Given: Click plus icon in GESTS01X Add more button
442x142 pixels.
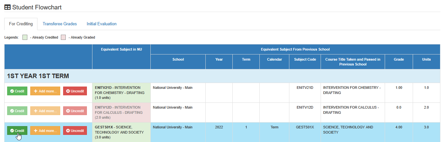Looking at the screenshot, I should [36, 131].
